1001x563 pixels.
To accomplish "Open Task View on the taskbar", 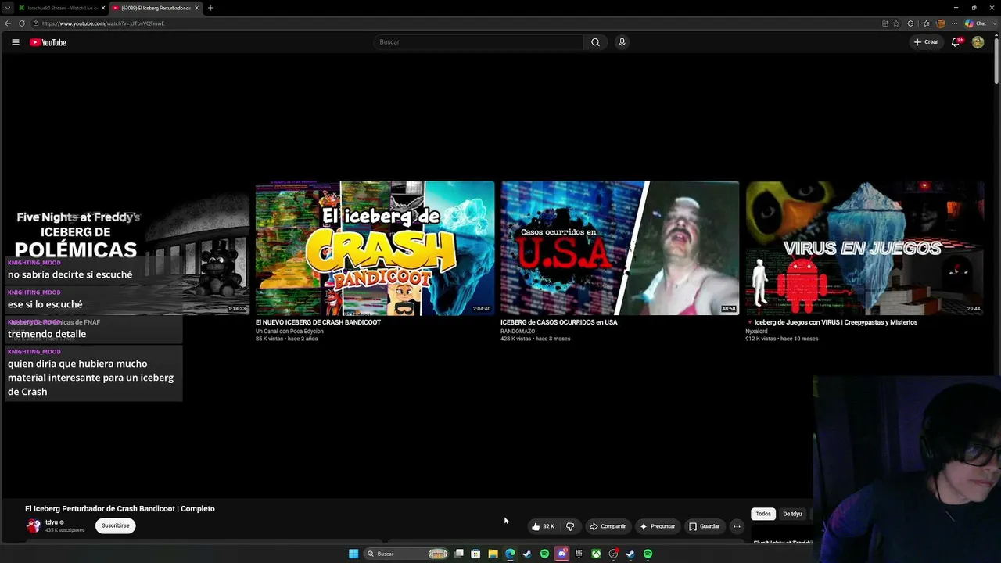I will coord(459,554).
